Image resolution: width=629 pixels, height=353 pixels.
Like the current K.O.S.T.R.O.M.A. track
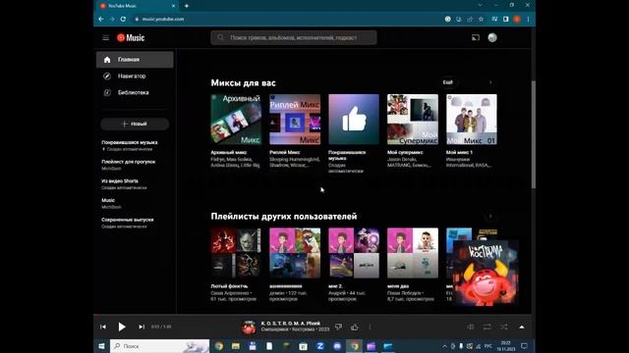[x=354, y=327]
